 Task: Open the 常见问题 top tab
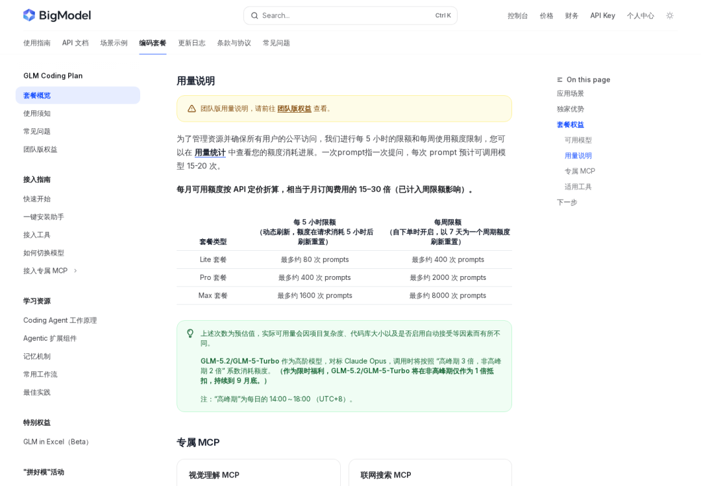pyautogui.click(x=276, y=43)
